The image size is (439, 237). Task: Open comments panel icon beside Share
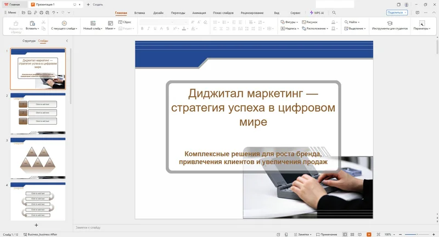click(418, 13)
